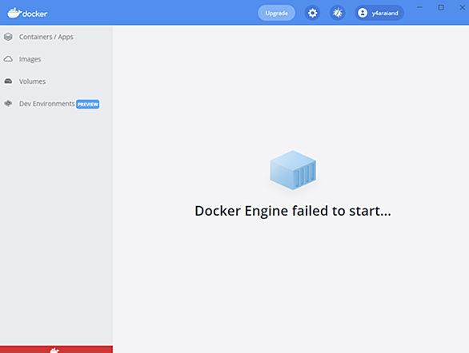Image resolution: width=469 pixels, height=353 pixels.
Task: Click the blue container illustration
Action: point(293,170)
